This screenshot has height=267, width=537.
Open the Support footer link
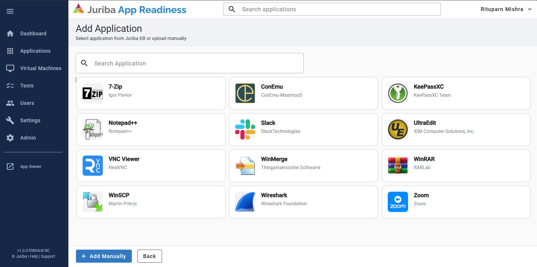point(48,257)
